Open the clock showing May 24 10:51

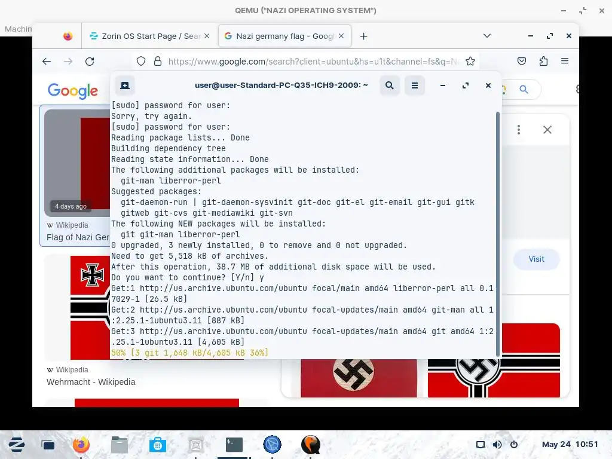570,444
